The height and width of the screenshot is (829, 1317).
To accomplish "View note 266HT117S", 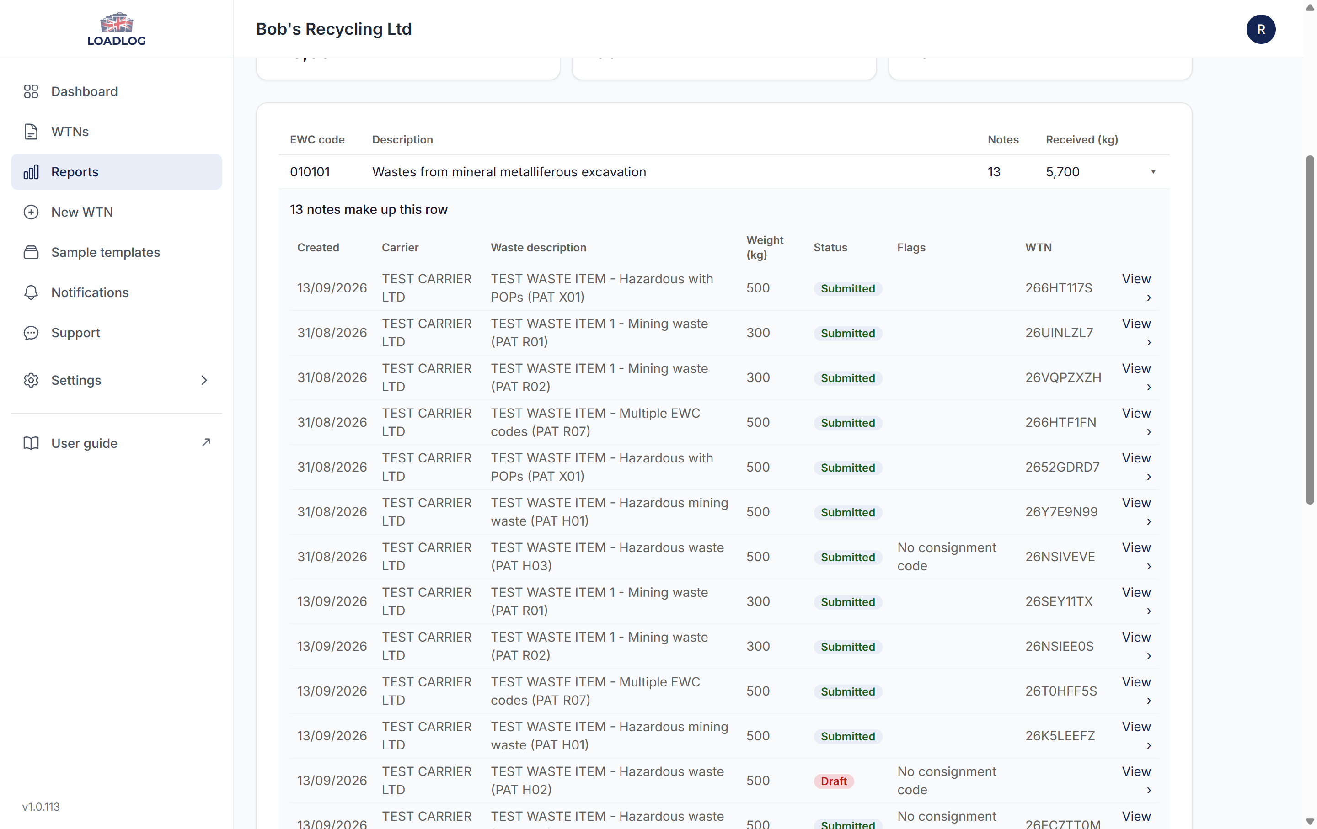I will click(x=1136, y=287).
